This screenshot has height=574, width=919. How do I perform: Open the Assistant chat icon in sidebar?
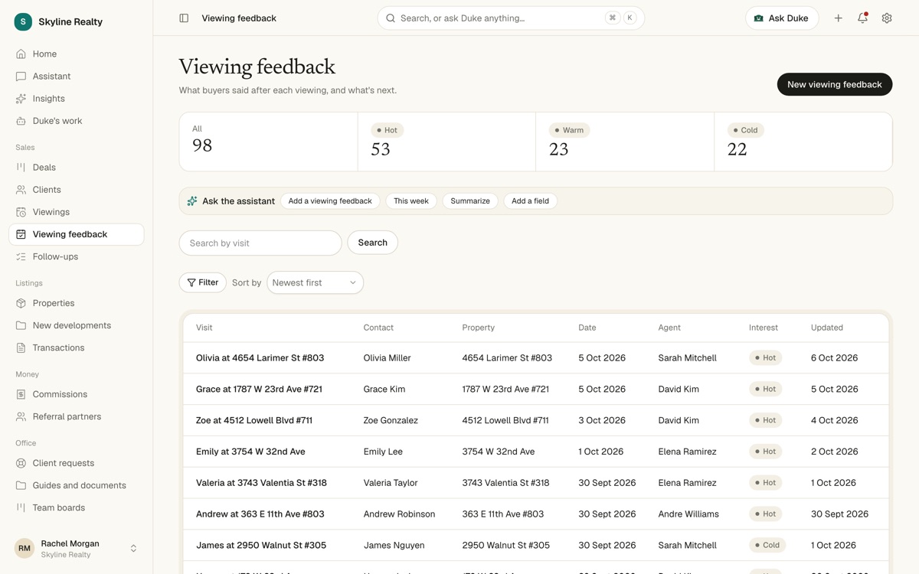[x=21, y=77]
